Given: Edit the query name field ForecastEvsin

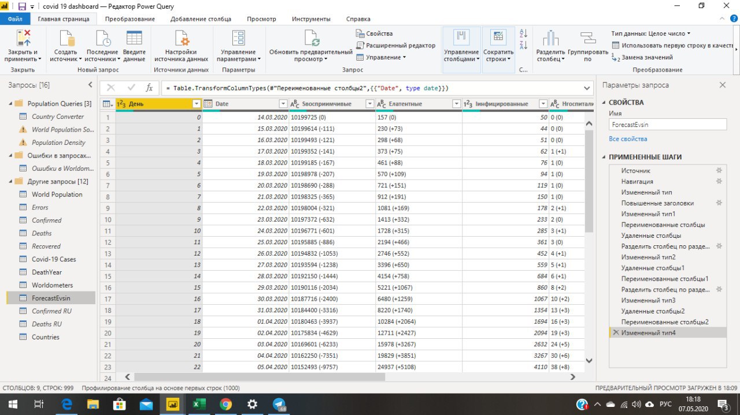Looking at the screenshot, I should tap(668, 124).
